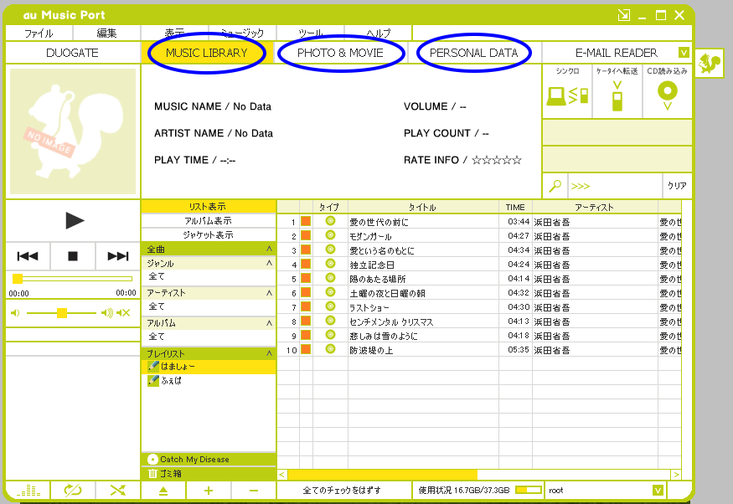The image size is (733, 504).
Task: Click type disc icon for 愛の世代の前に
Action: coord(331,221)
